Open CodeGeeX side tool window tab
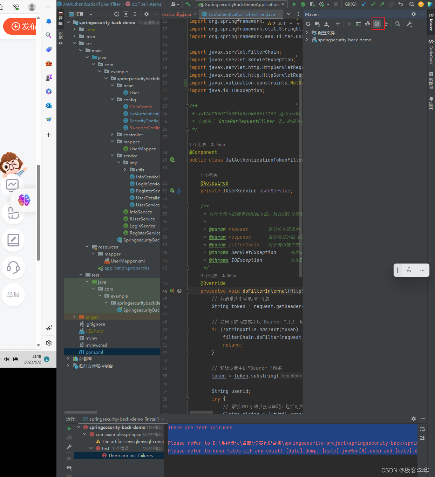 coord(431,52)
